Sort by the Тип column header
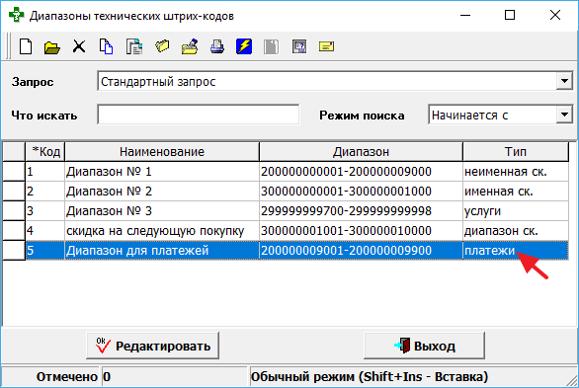The height and width of the screenshot is (388, 579). point(516,152)
